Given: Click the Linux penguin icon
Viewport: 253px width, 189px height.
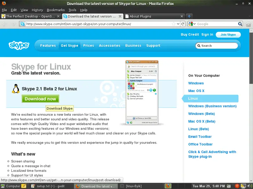Looking at the screenshot, I should [15, 89].
